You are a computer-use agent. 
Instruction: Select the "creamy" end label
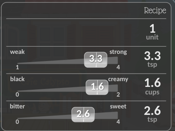[x=118, y=79]
